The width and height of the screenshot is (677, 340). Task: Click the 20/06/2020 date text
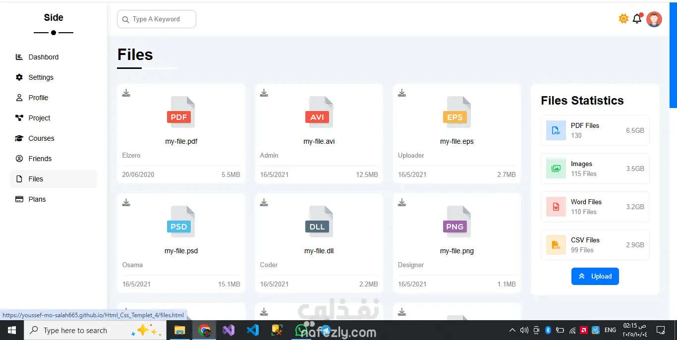(138, 174)
